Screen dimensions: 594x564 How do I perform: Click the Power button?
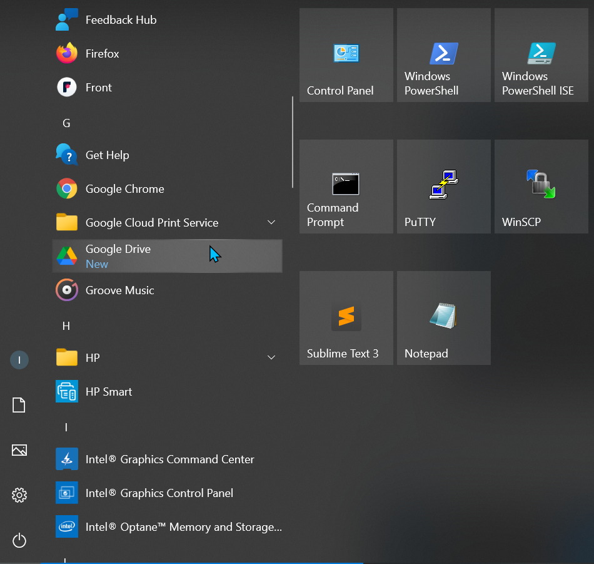pyautogui.click(x=19, y=540)
